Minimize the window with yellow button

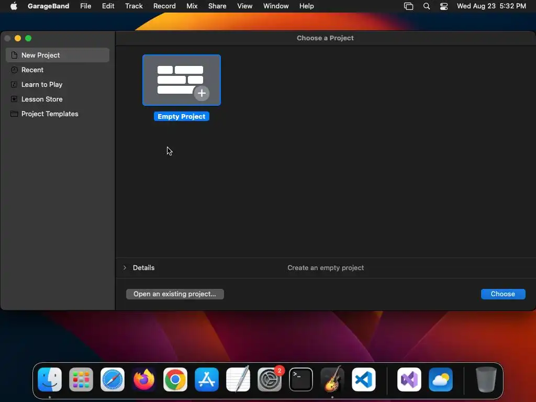point(18,38)
